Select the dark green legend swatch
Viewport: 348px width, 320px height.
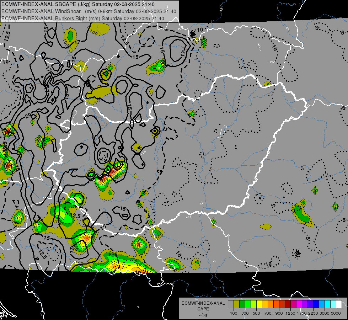tap(242, 304)
